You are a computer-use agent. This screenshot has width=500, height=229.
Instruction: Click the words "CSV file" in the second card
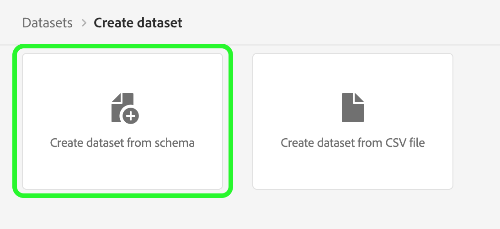pos(405,143)
